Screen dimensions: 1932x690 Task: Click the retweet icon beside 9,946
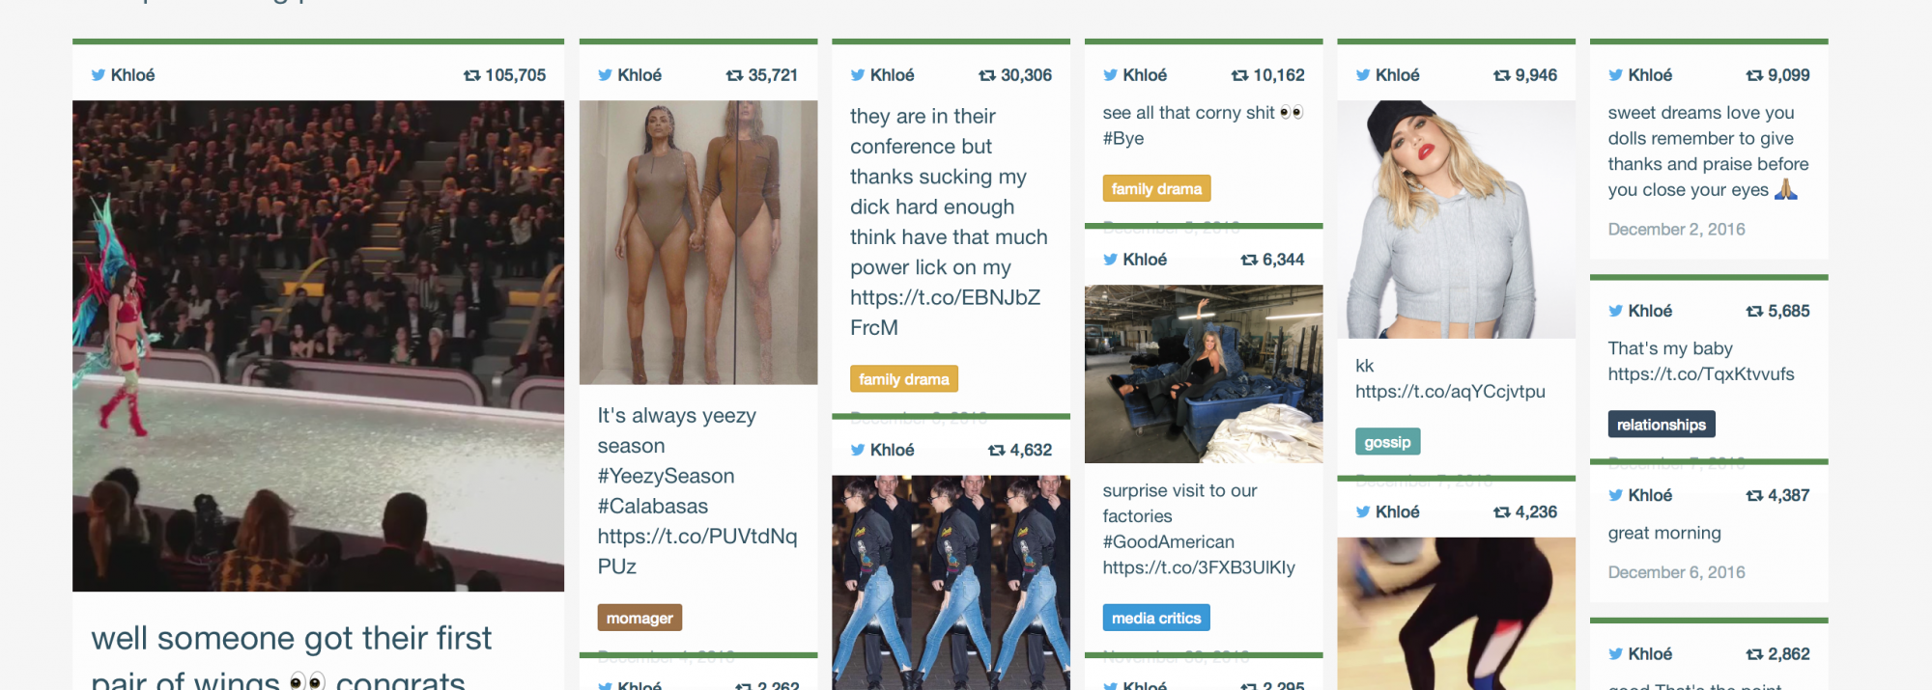click(1502, 75)
